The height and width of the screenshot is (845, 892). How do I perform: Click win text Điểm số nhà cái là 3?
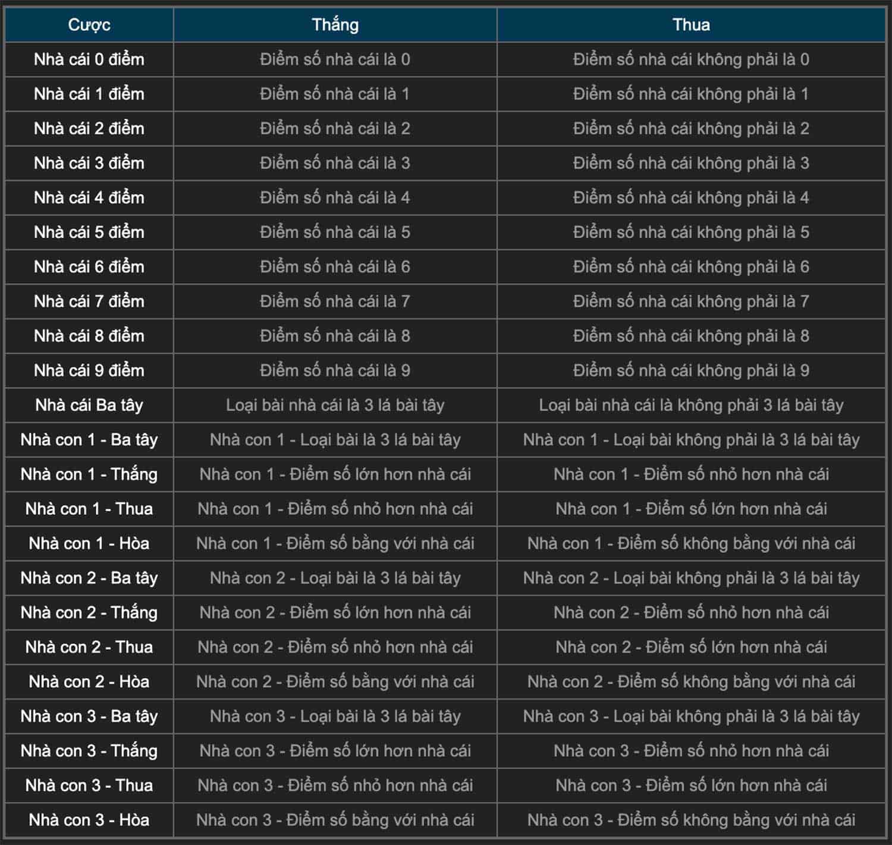pyautogui.click(x=335, y=163)
